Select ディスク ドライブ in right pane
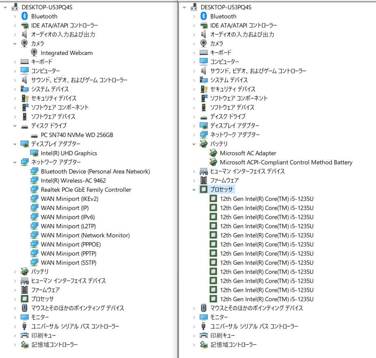376x358 pixels. coord(228,116)
